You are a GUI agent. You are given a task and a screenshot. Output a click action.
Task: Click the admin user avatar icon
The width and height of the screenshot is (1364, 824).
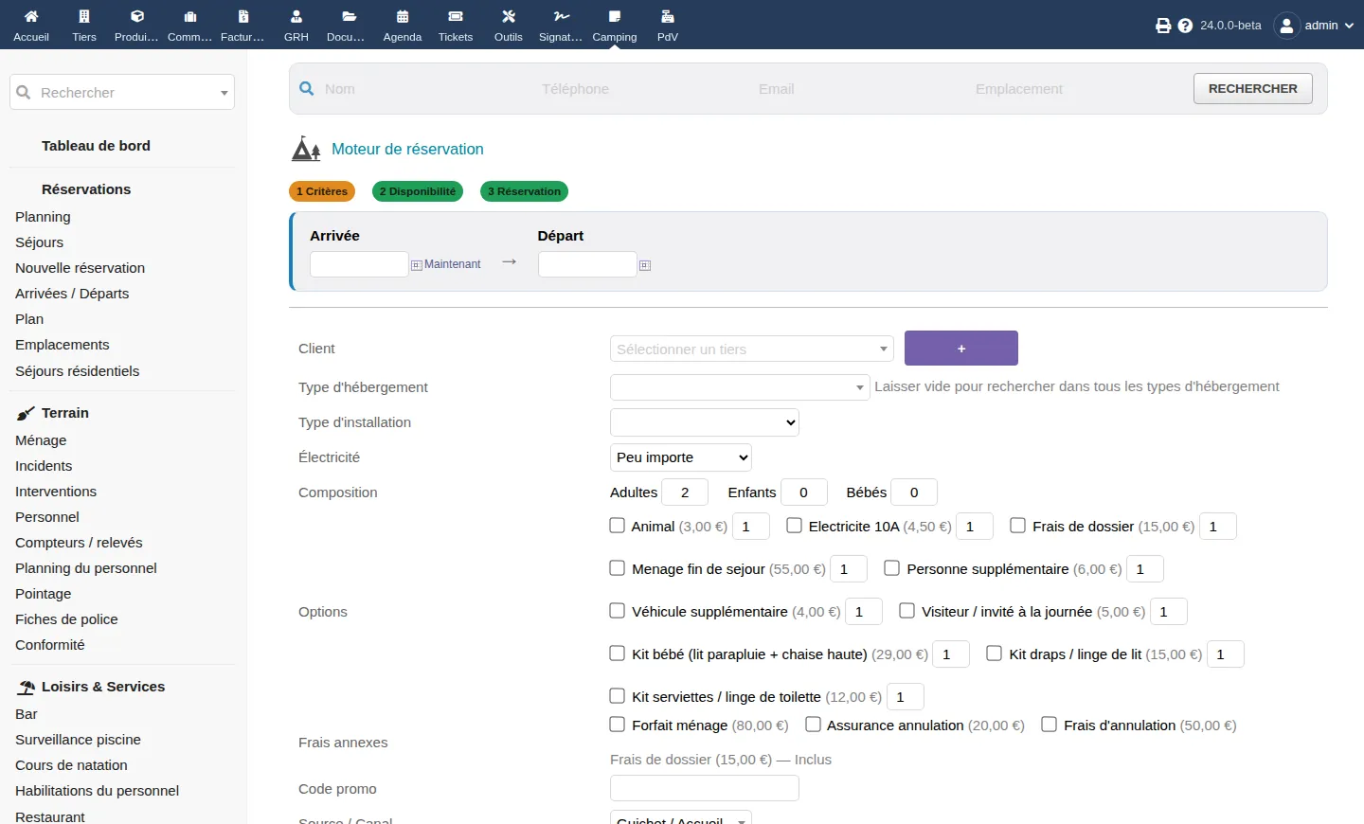click(1286, 26)
